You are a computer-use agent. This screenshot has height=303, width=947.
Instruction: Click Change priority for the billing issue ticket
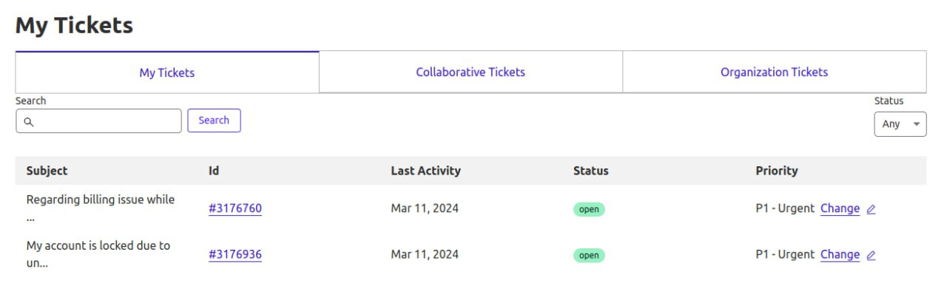pyautogui.click(x=840, y=208)
